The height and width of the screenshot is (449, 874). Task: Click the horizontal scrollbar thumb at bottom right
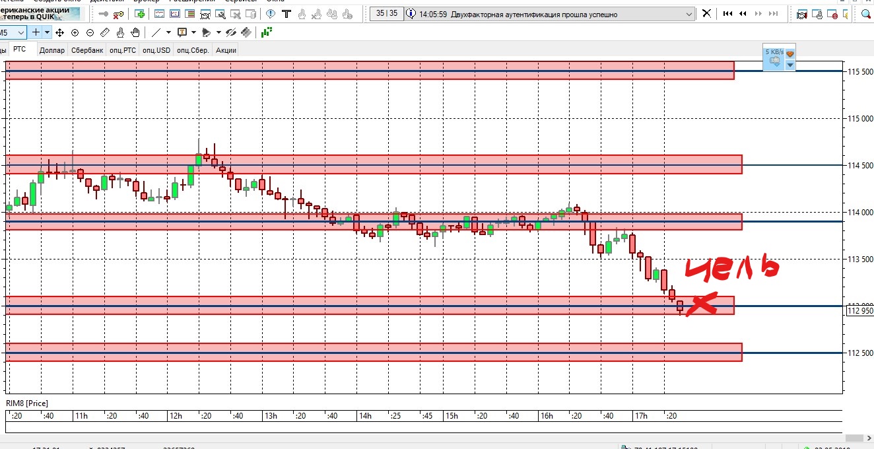[854, 438]
